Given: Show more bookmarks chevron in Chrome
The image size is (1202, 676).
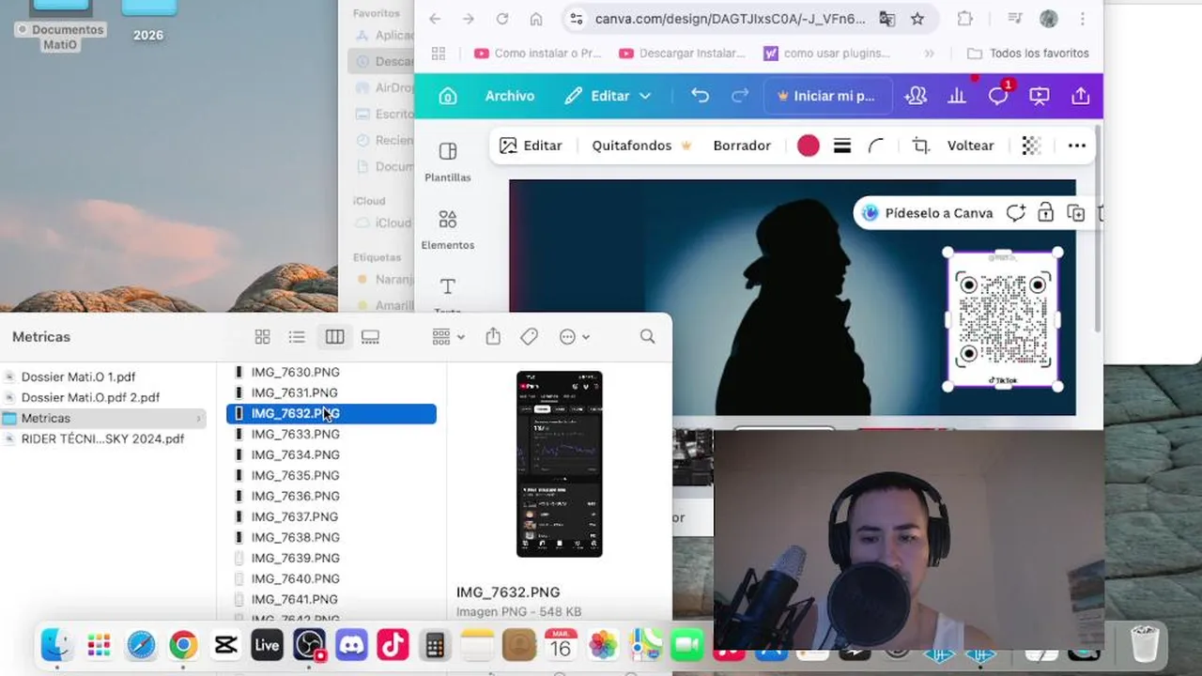Looking at the screenshot, I should click(930, 54).
